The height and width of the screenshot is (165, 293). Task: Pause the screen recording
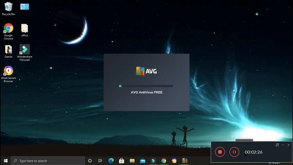coord(234,152)
